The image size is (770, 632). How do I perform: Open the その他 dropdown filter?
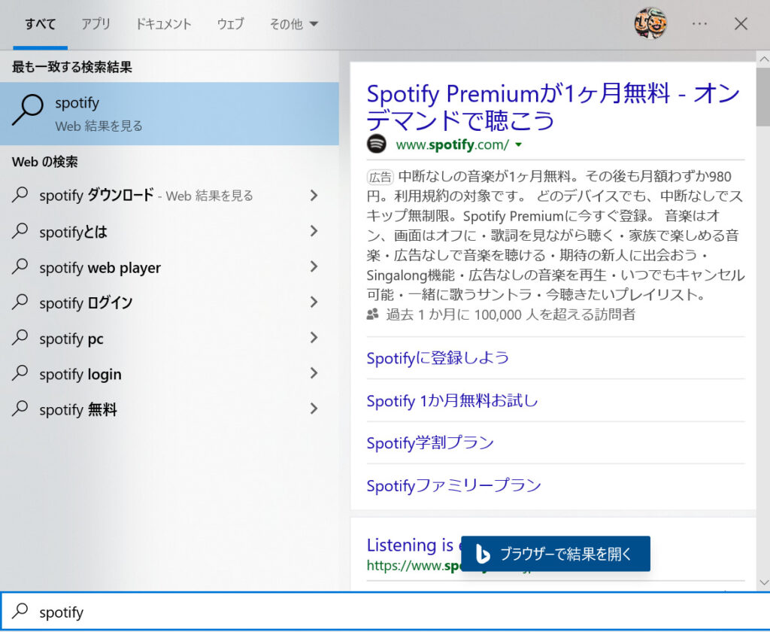pyautogui.click(x=294, y=23)
